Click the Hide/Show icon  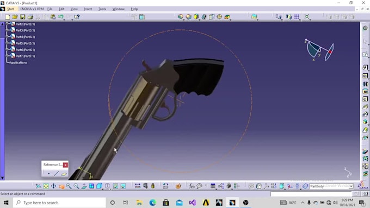(115, 186)
